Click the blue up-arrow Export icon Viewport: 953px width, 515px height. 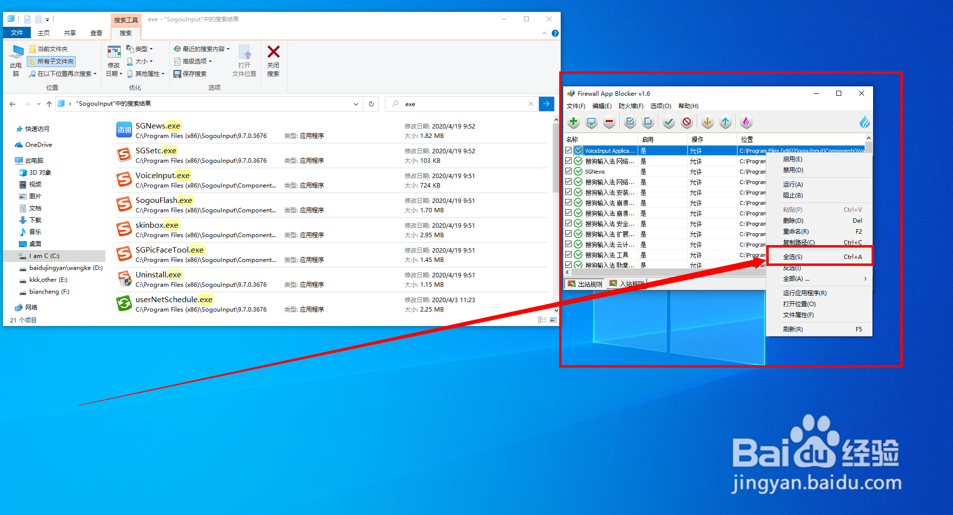point(726,122)
